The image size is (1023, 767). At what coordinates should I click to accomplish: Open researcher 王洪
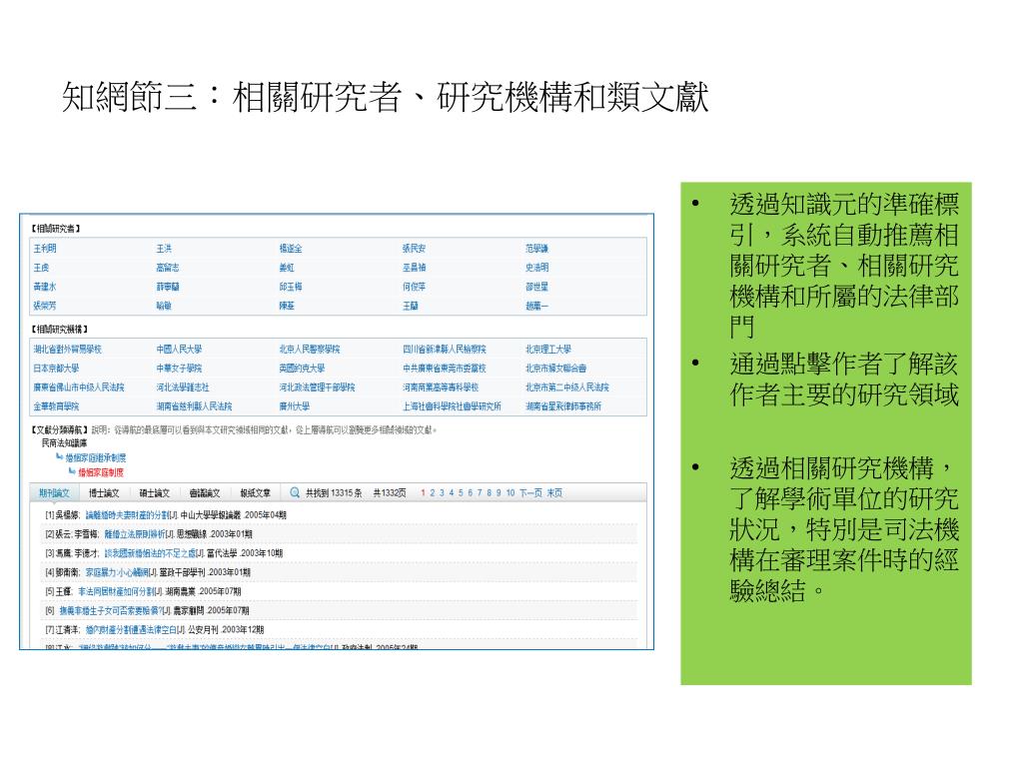coord(164,249)
